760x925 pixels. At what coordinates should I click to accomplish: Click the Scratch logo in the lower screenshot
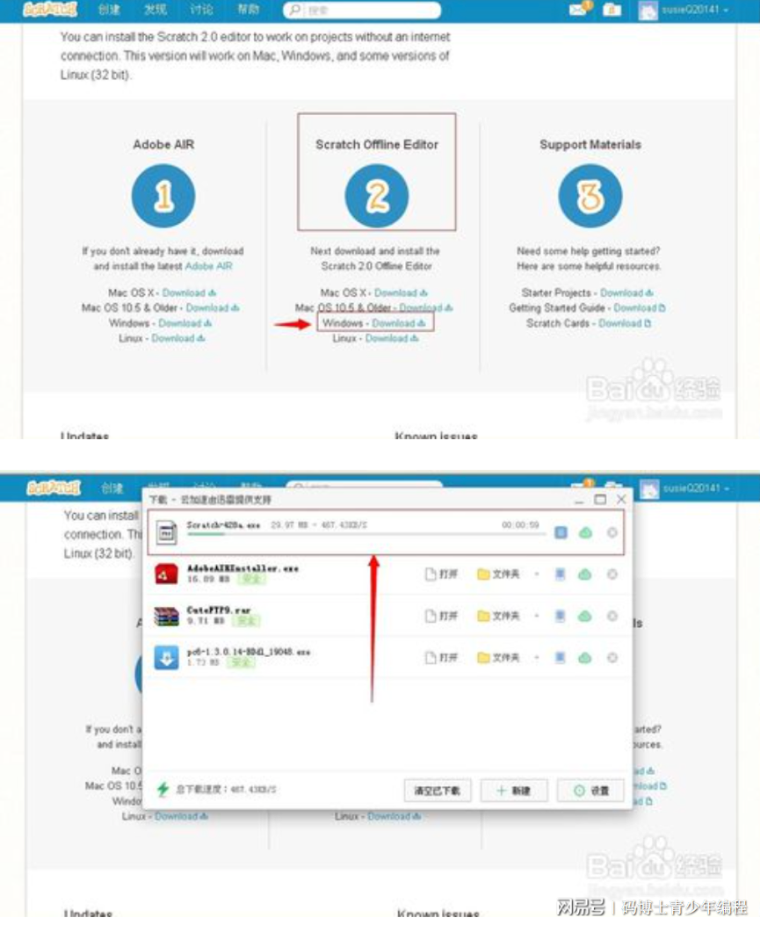54,488
